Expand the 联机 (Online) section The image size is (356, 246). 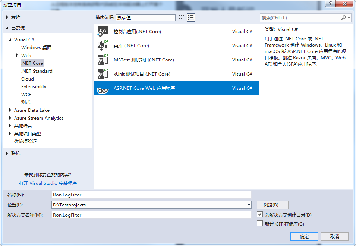(x=7, y=154)
